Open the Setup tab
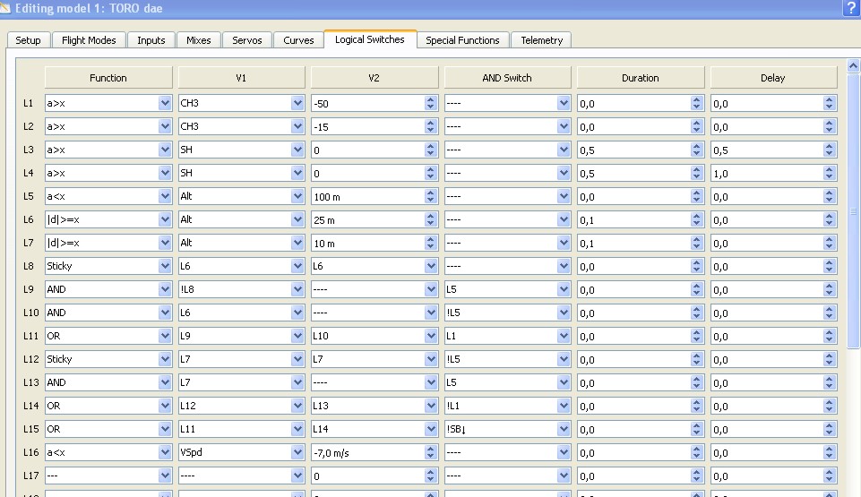 pyautogui.click(x=28, y=40)
